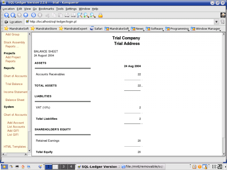This screenshot has width=227, height=170.
Task: Click the orange alert tray icon
Action: (200, 167)
